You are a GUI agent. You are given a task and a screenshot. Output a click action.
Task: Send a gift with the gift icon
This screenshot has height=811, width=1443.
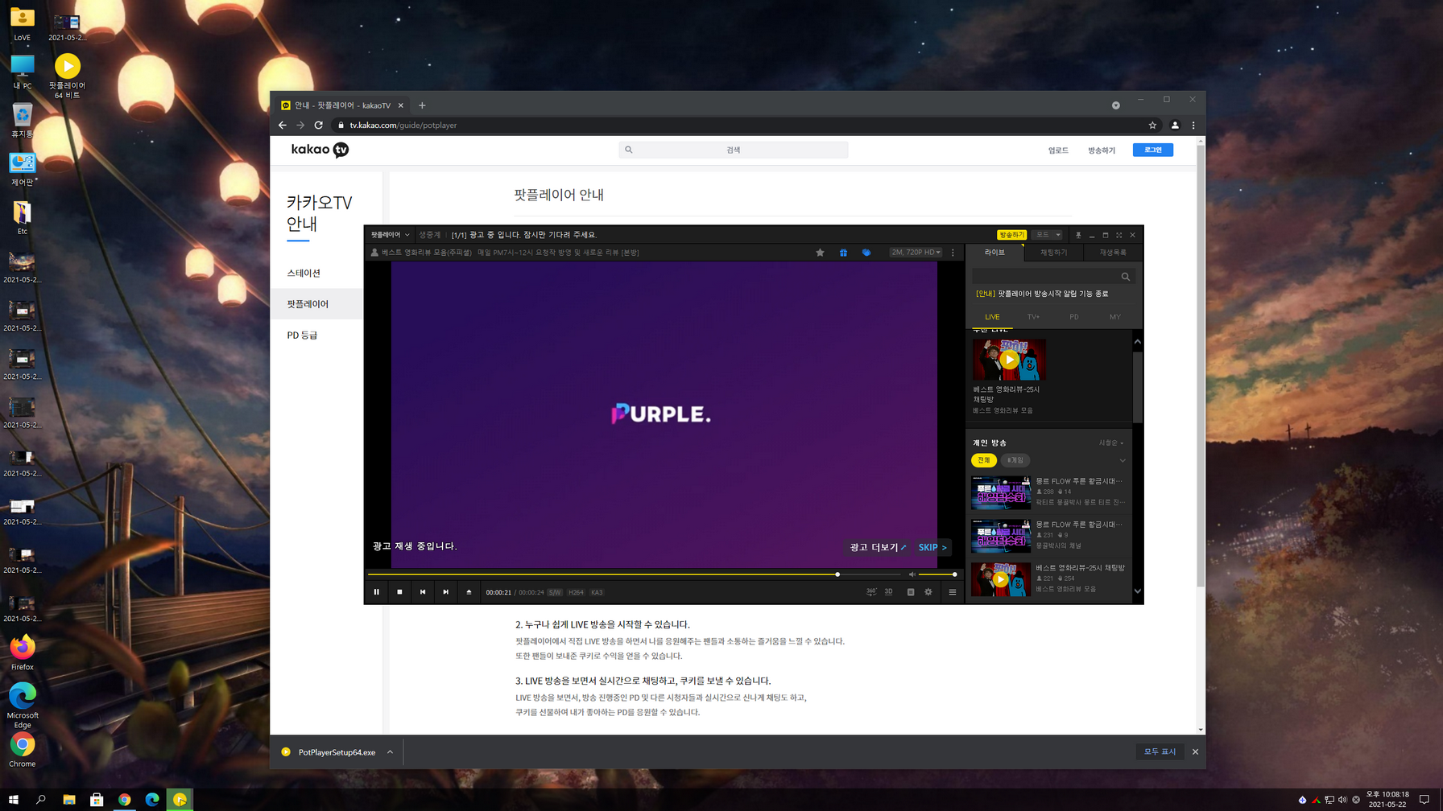tap(843, 253)
